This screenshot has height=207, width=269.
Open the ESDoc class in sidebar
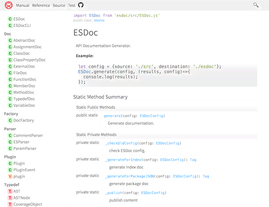(x=19, y=19)
